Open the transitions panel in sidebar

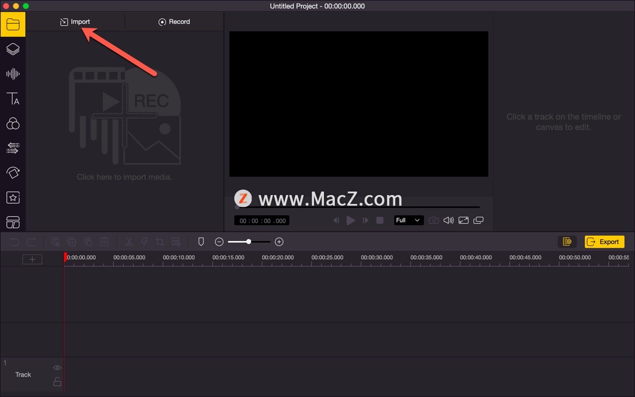pyautogui.click(x=13, y=148)
